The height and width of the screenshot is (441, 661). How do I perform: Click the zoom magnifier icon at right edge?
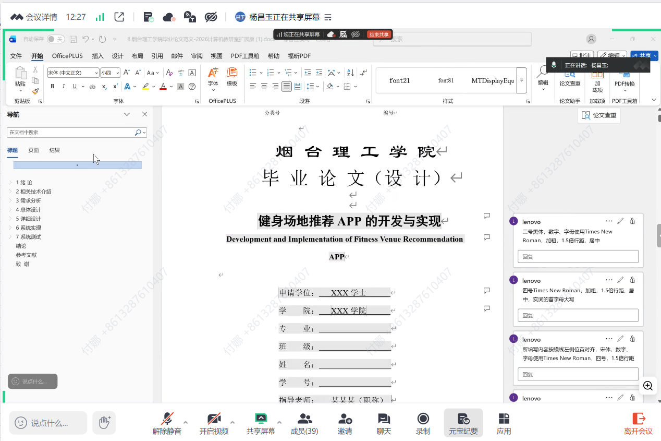648,386
